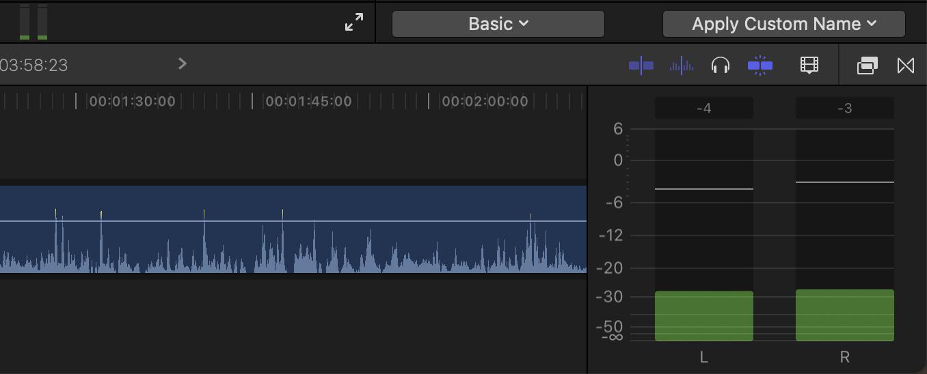Click the 00:02:00:00 ruler mark
The width and height of the screenshot is (927, 374).
click(x=485, y=102)
